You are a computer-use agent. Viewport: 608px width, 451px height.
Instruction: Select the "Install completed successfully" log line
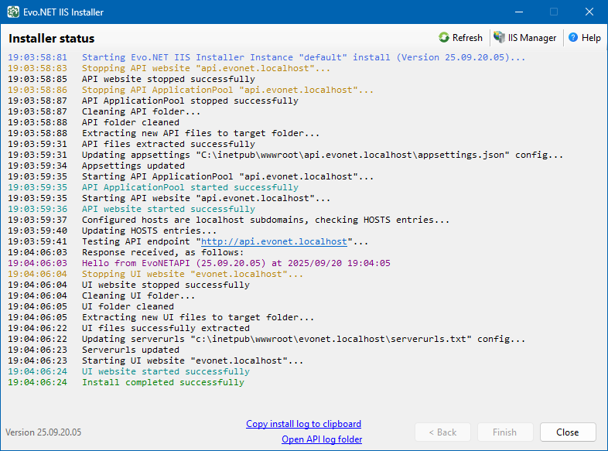click(x=162, y=382)
